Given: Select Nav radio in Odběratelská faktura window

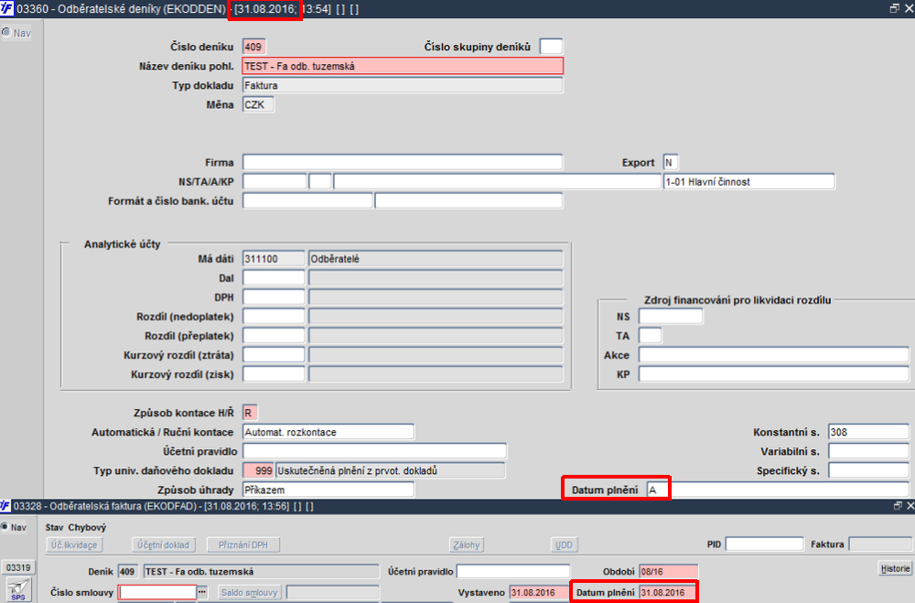Looking at the screenshot, I should tap(5, 526).
